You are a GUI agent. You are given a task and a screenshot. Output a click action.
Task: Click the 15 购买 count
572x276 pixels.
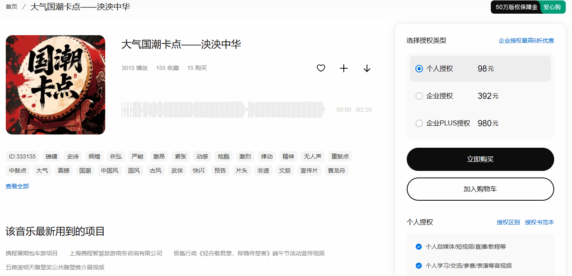coord(197,68)
